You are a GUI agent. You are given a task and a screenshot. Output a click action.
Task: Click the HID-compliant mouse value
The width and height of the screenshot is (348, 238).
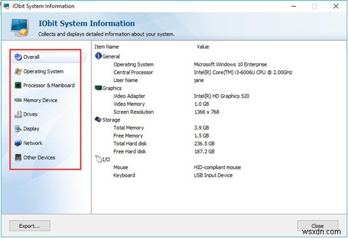coord(217,167)
